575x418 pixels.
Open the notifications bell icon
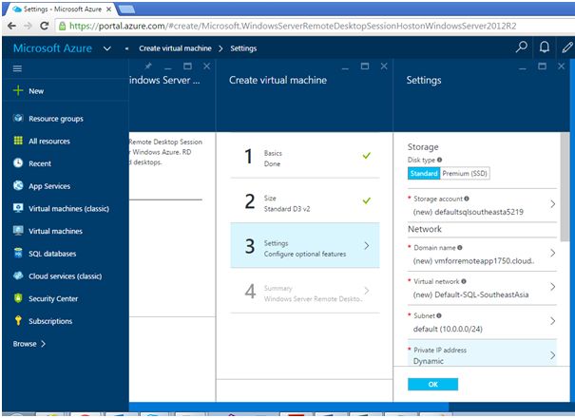tap(545, 47)
